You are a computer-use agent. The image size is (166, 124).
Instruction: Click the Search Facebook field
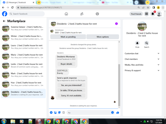click(x=27, y=14)
